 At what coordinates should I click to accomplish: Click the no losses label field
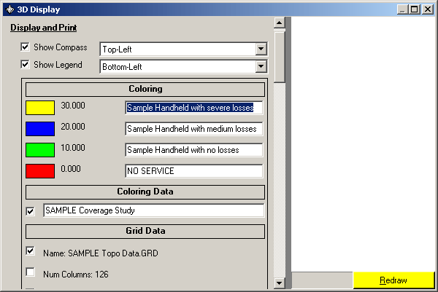click(x=194, y=150)
